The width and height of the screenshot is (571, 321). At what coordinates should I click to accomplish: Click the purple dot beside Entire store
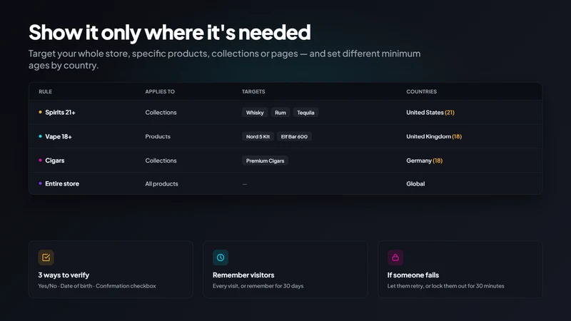(x=40, y=183)
